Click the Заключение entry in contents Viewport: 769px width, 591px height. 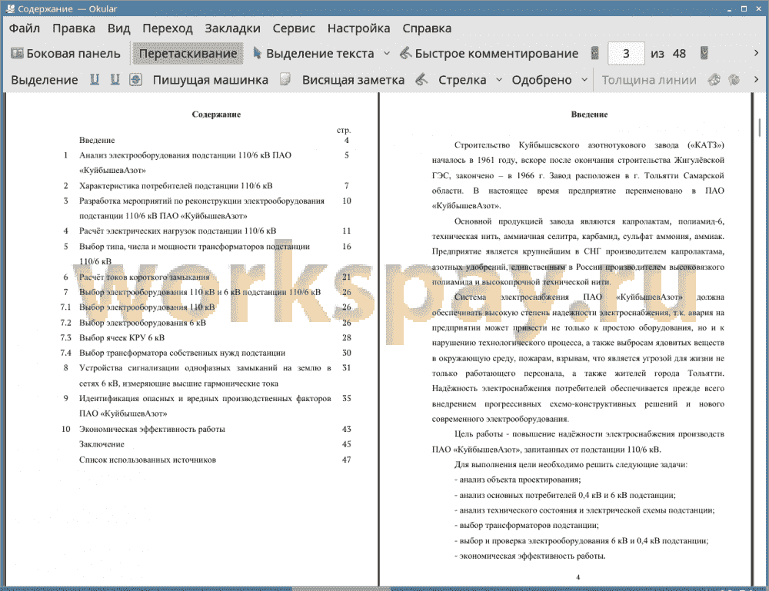(102, 444)
